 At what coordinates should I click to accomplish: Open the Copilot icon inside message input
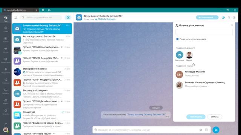coord(201,130)
